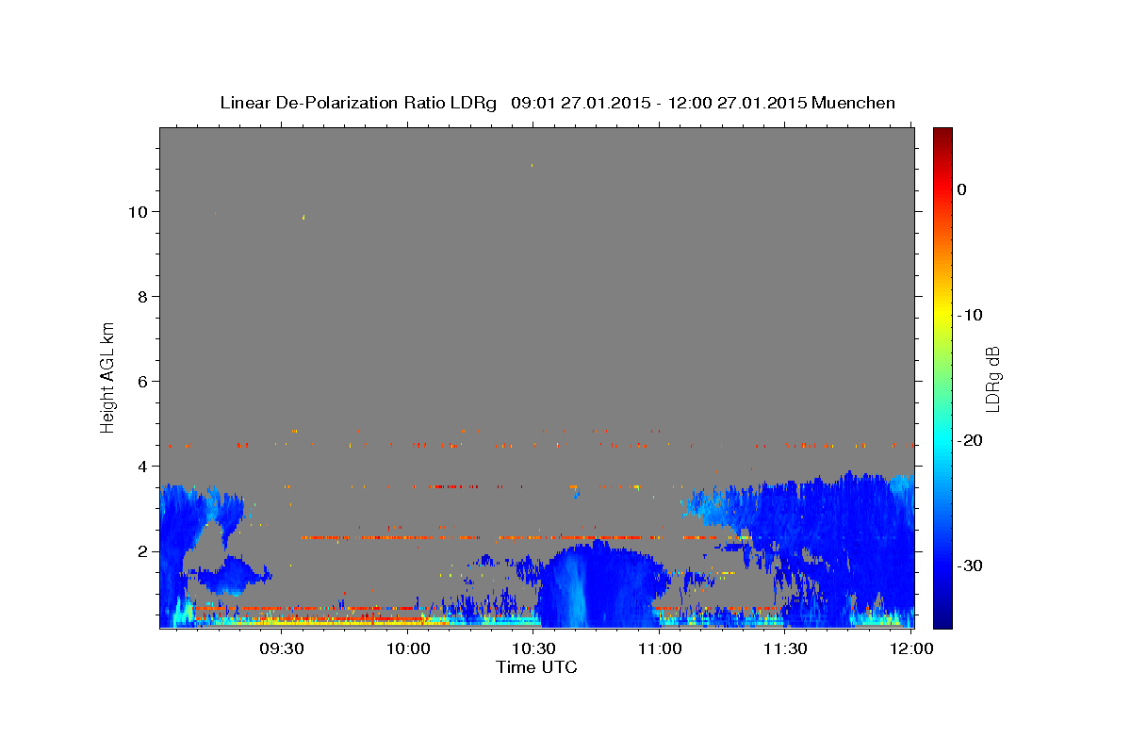The image size is (1131, 754).
Task: Click the plot title 'Linear De-Polarization Ratio LDRg'
Action: (357, 103)
